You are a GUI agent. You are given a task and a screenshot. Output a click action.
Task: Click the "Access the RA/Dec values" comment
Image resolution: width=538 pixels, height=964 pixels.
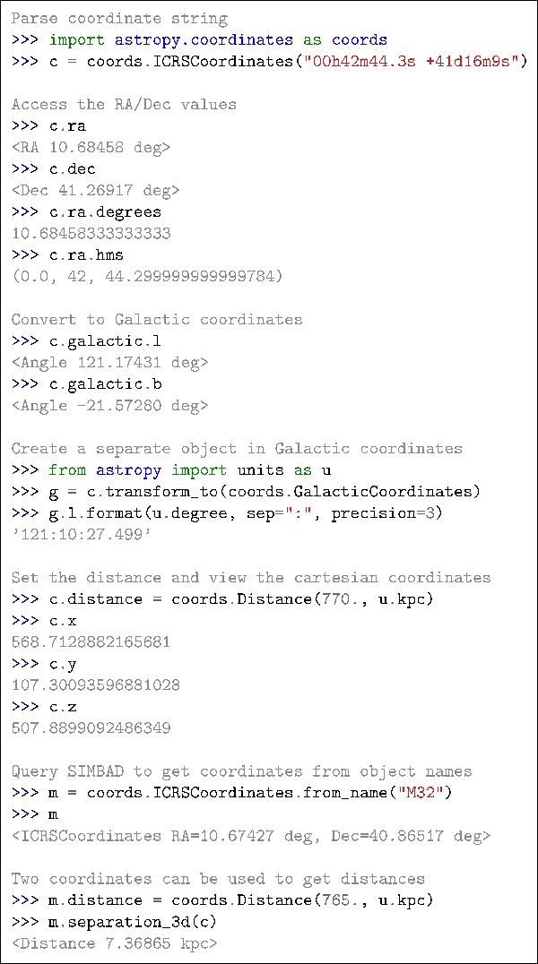coord(124,105)
